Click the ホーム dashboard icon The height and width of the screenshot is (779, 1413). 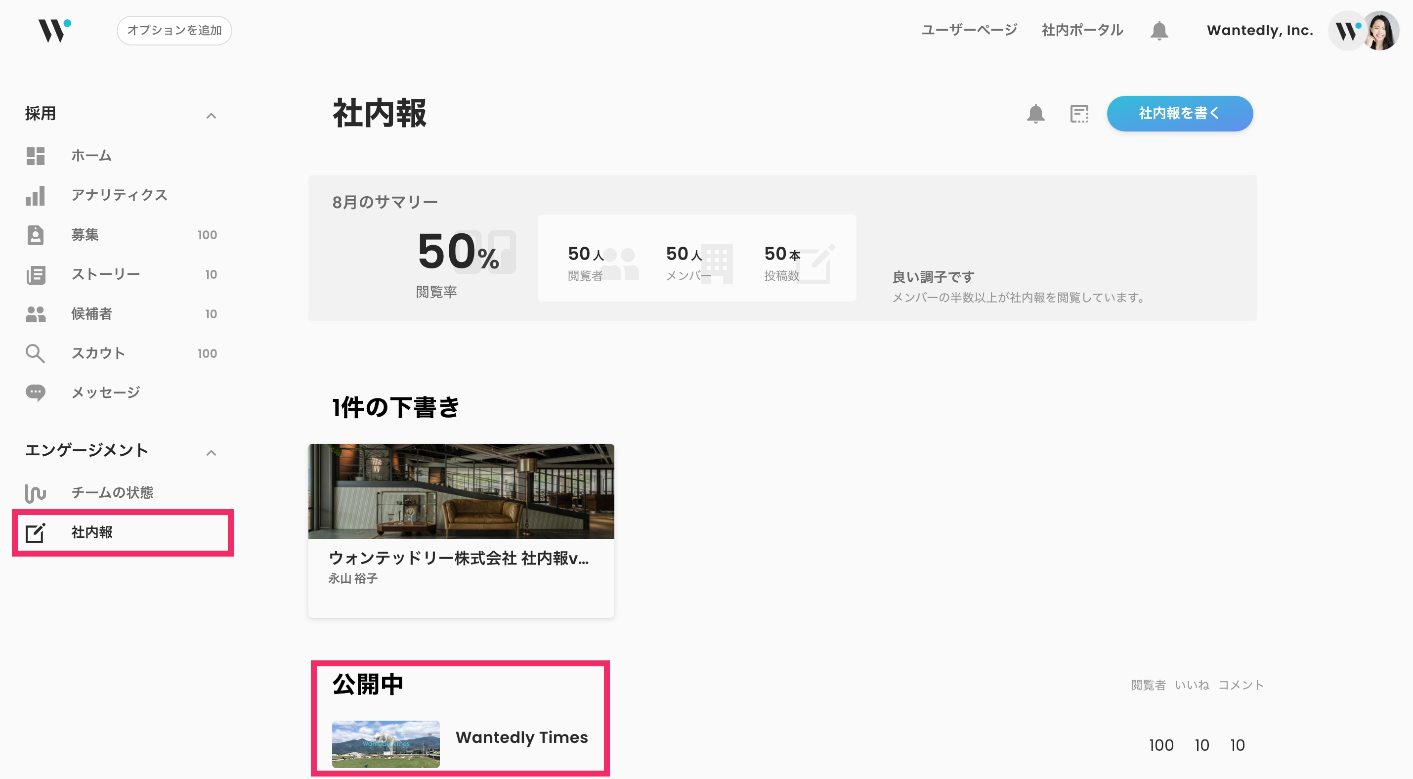tap(36, 156)
